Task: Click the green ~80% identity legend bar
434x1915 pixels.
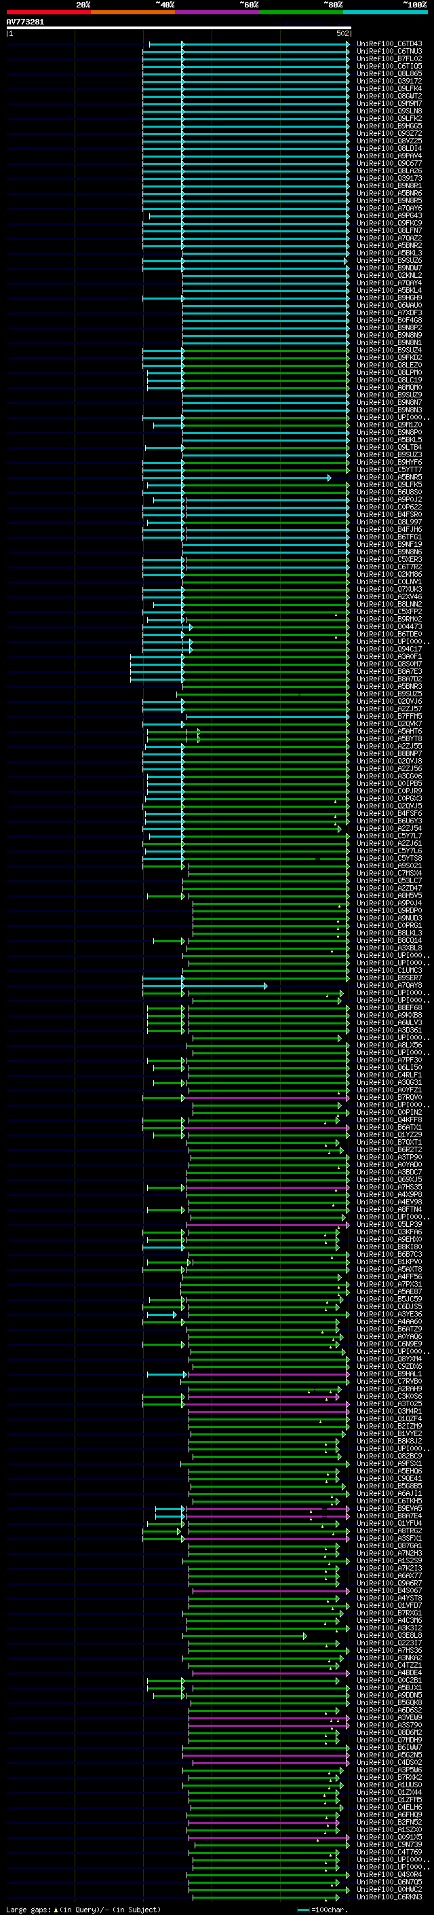Action: coord(301,12)
